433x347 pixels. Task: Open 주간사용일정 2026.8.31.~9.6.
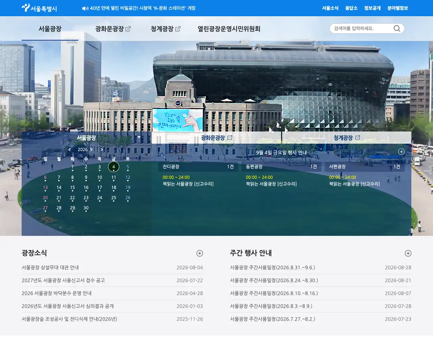click(273, 267)
